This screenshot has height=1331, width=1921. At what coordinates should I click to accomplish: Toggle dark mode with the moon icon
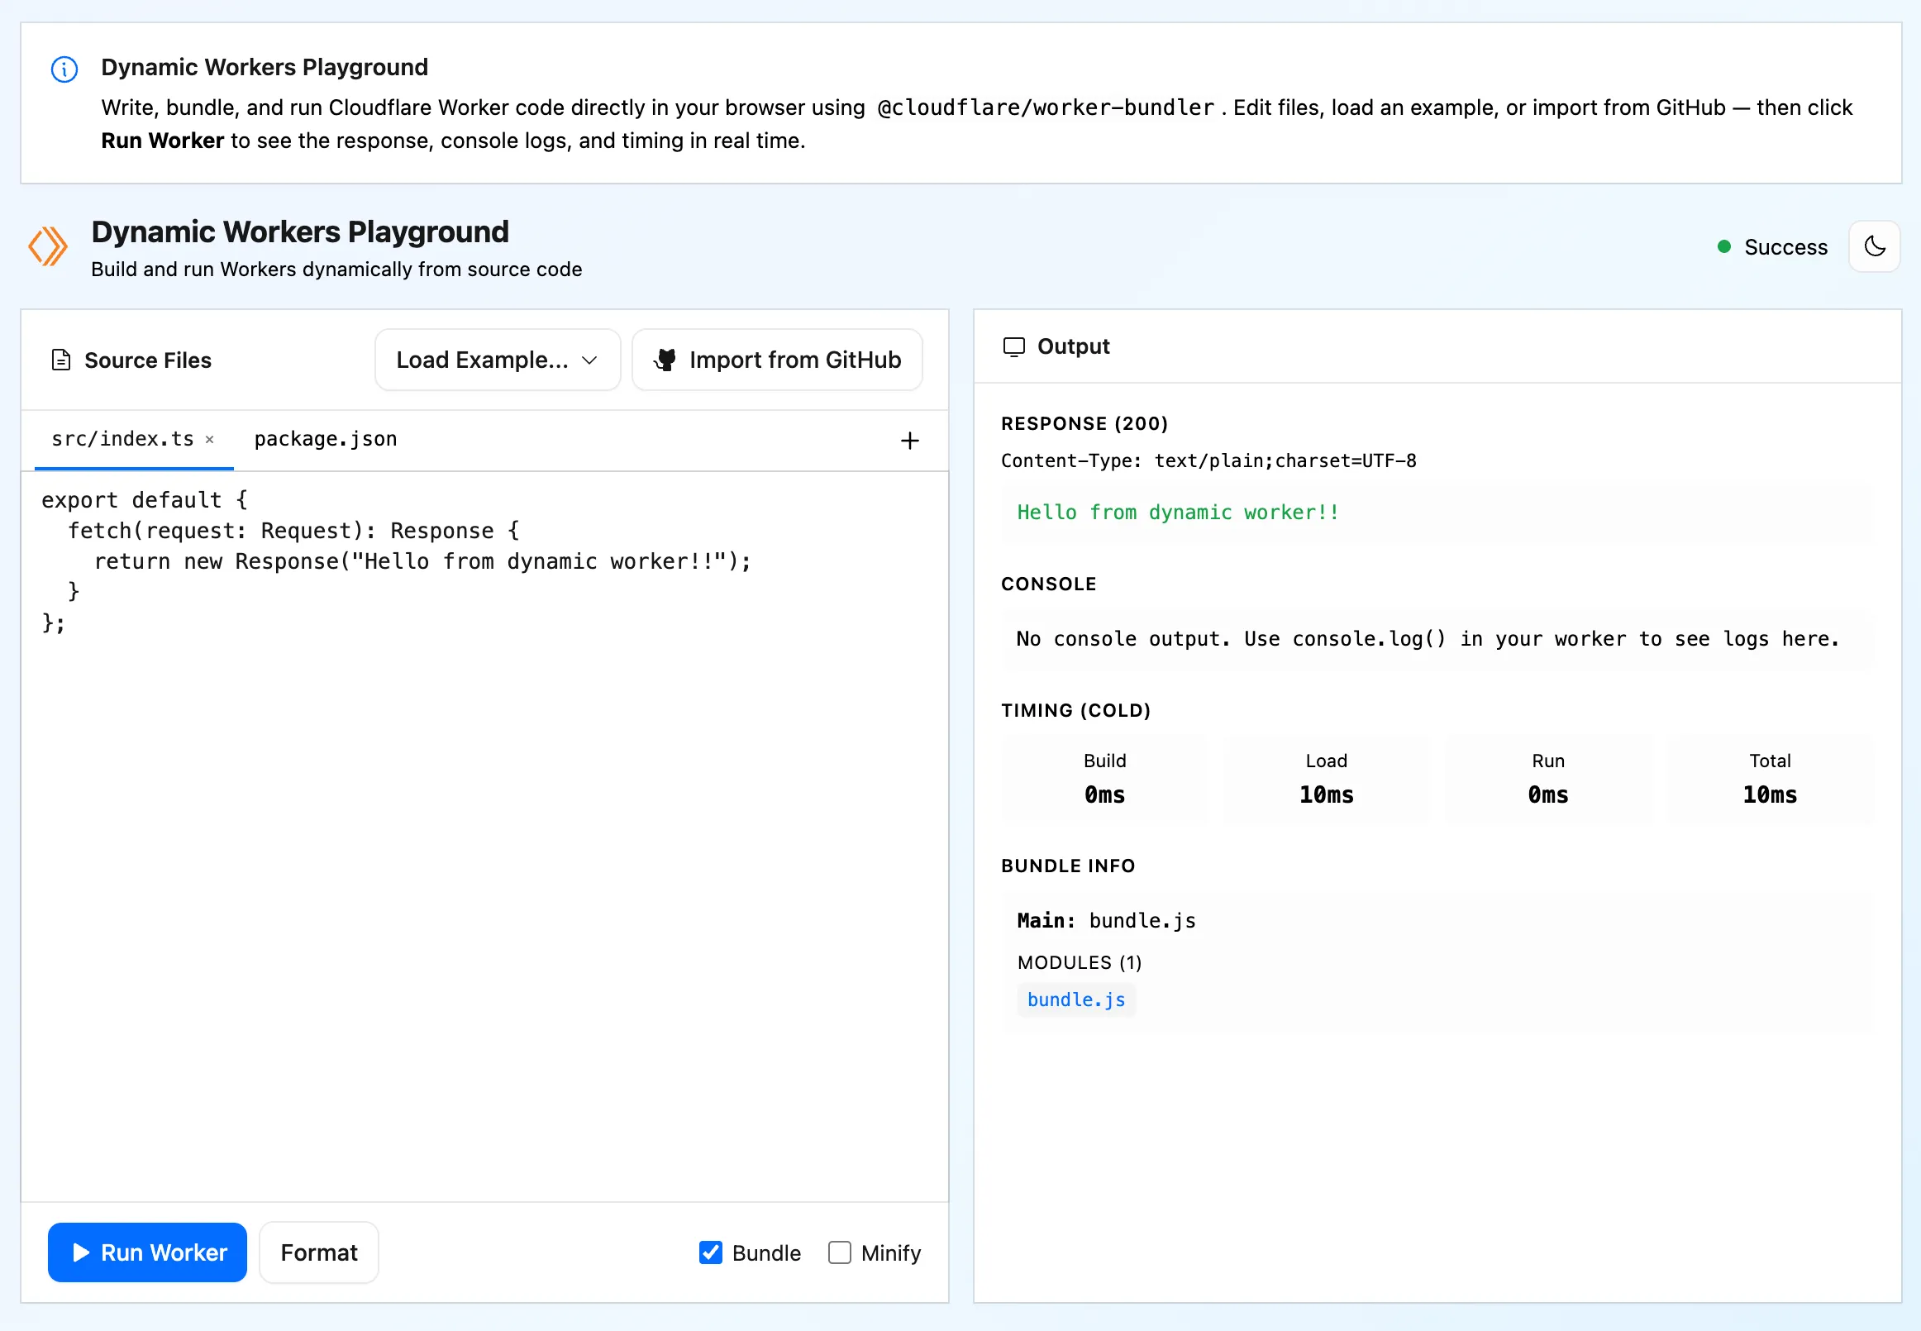(1875, 247)
